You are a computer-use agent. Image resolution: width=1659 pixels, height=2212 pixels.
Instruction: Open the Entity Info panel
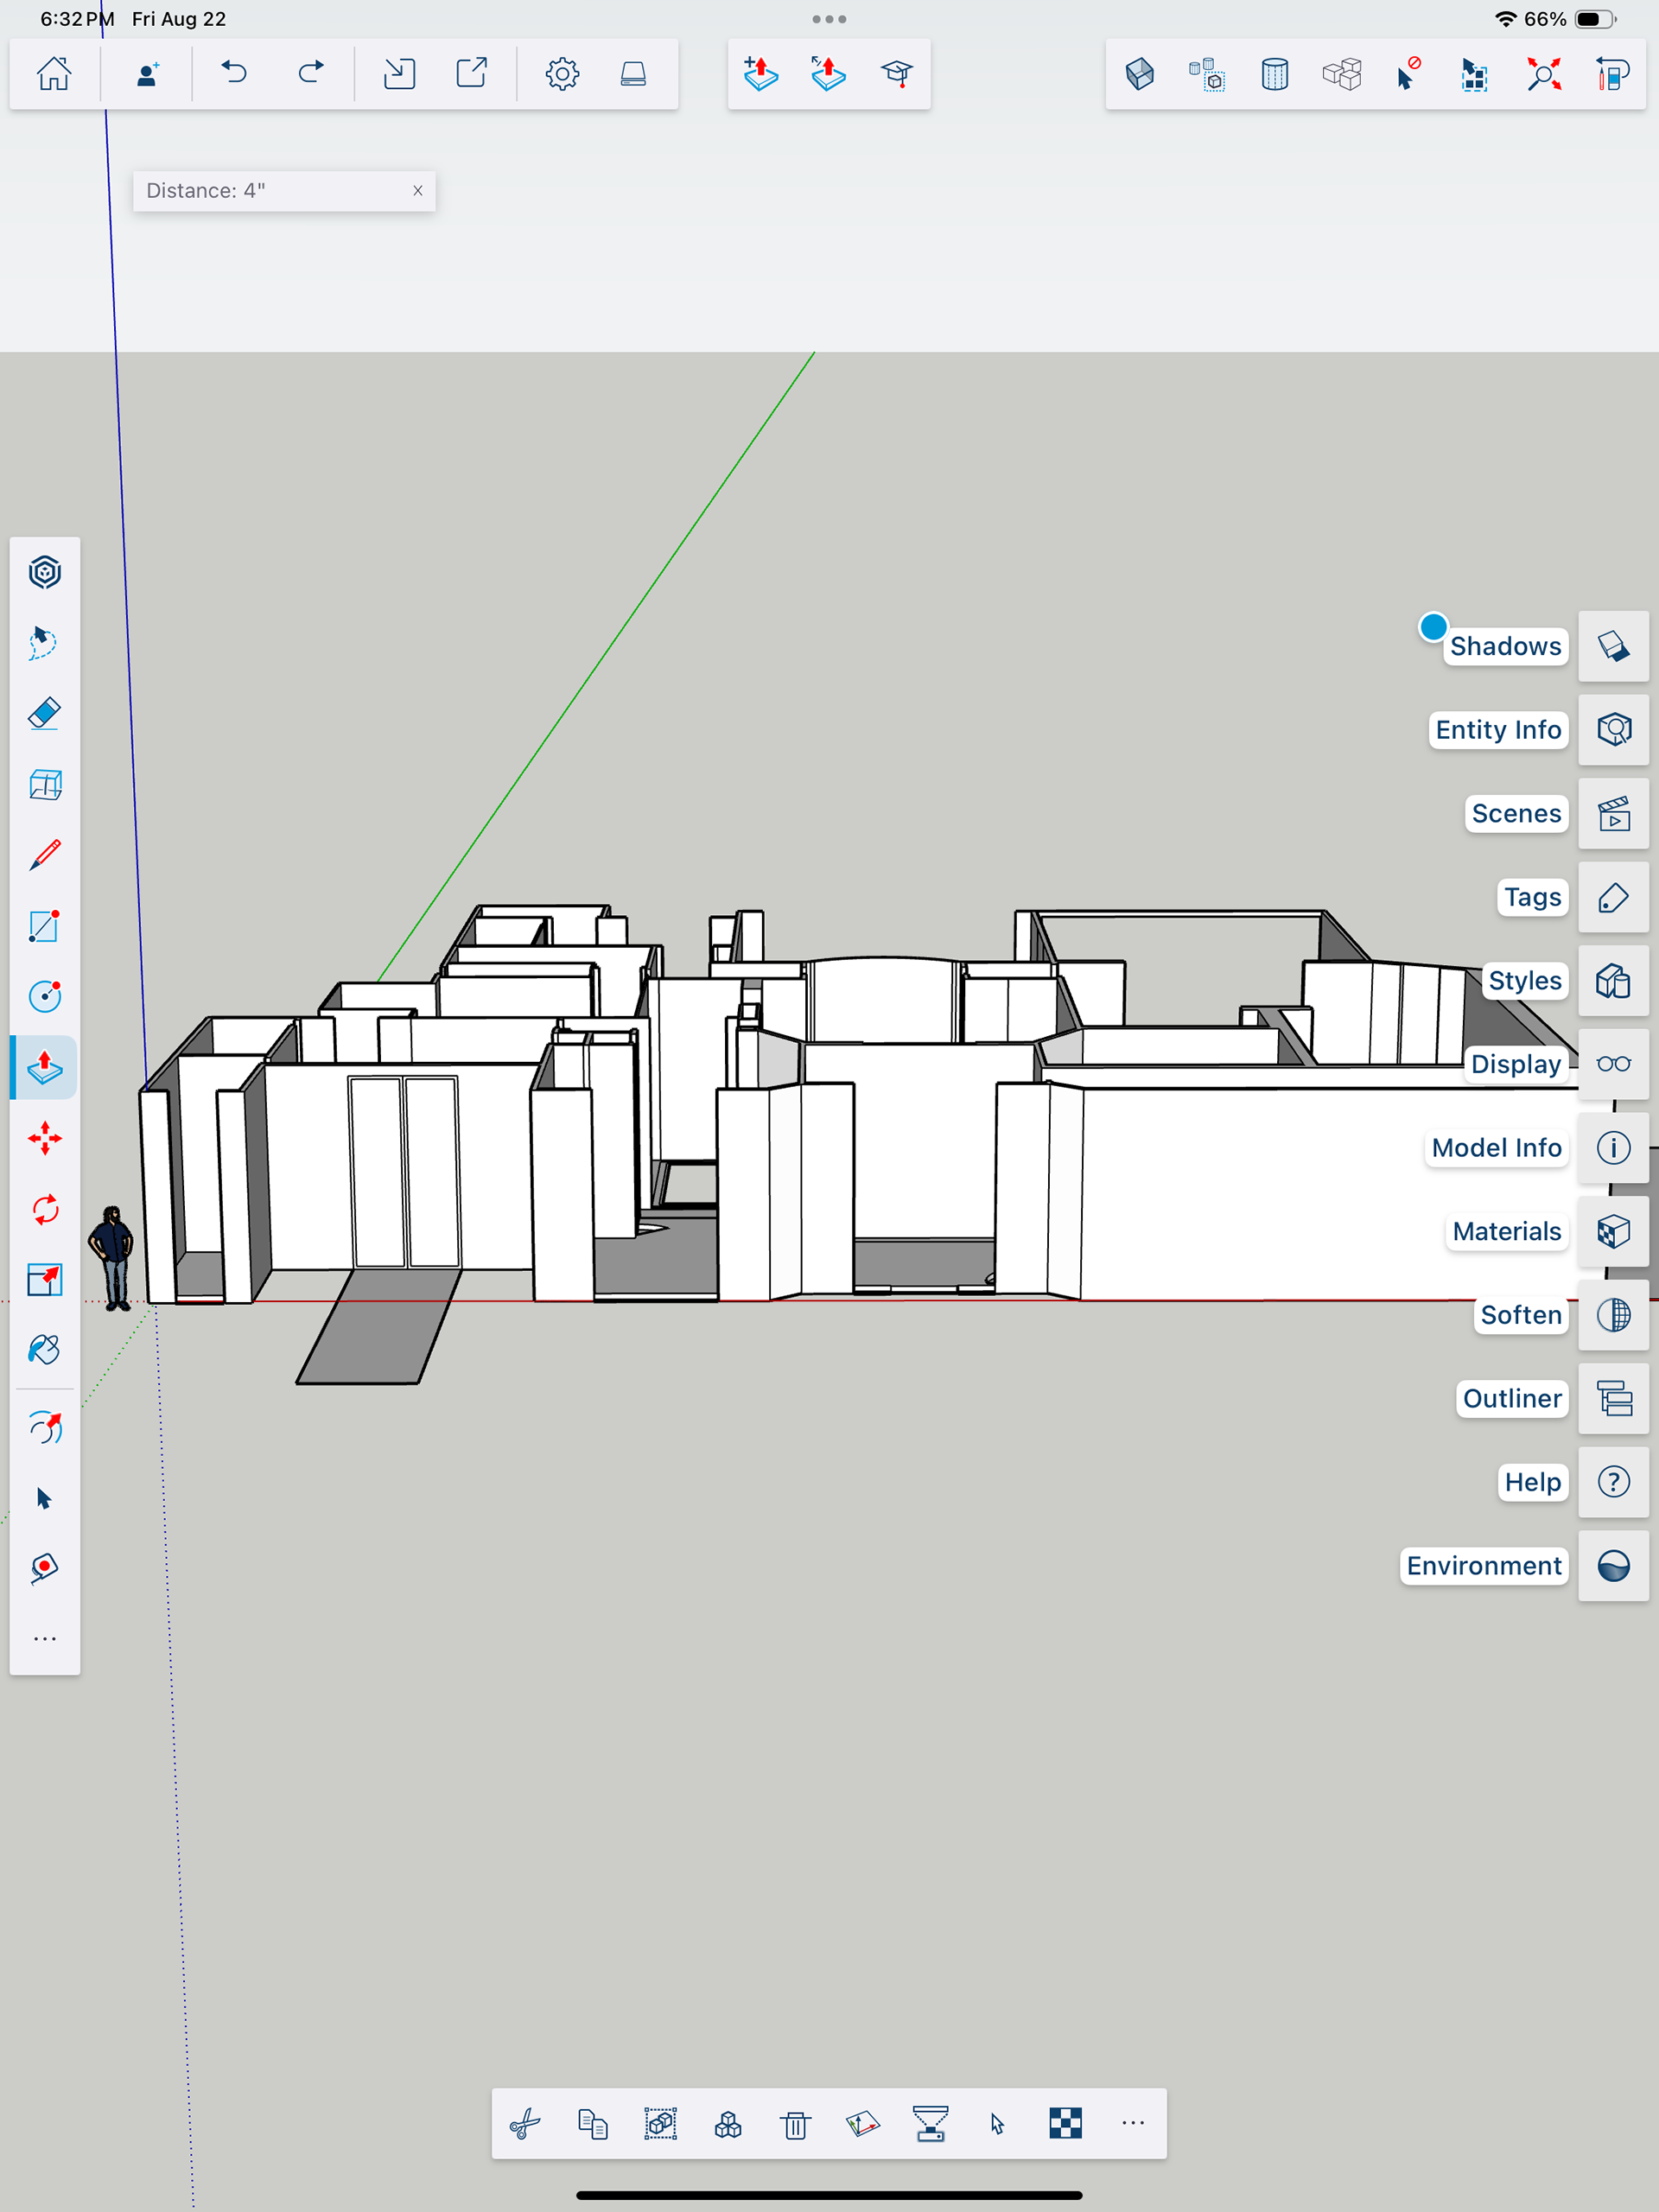coord(1612,730)
